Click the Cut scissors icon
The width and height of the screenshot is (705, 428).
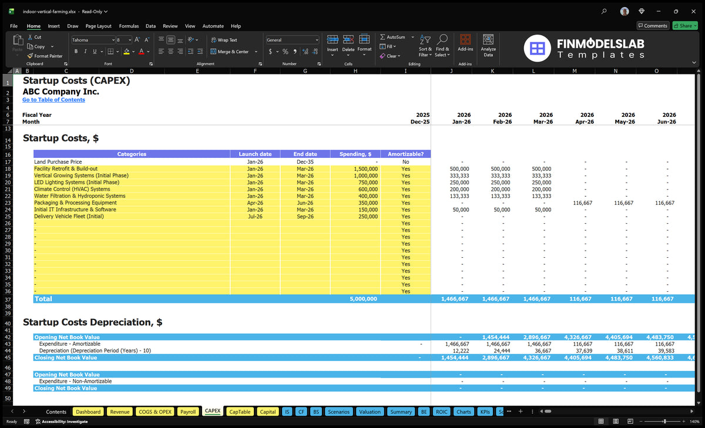[29, 37]
